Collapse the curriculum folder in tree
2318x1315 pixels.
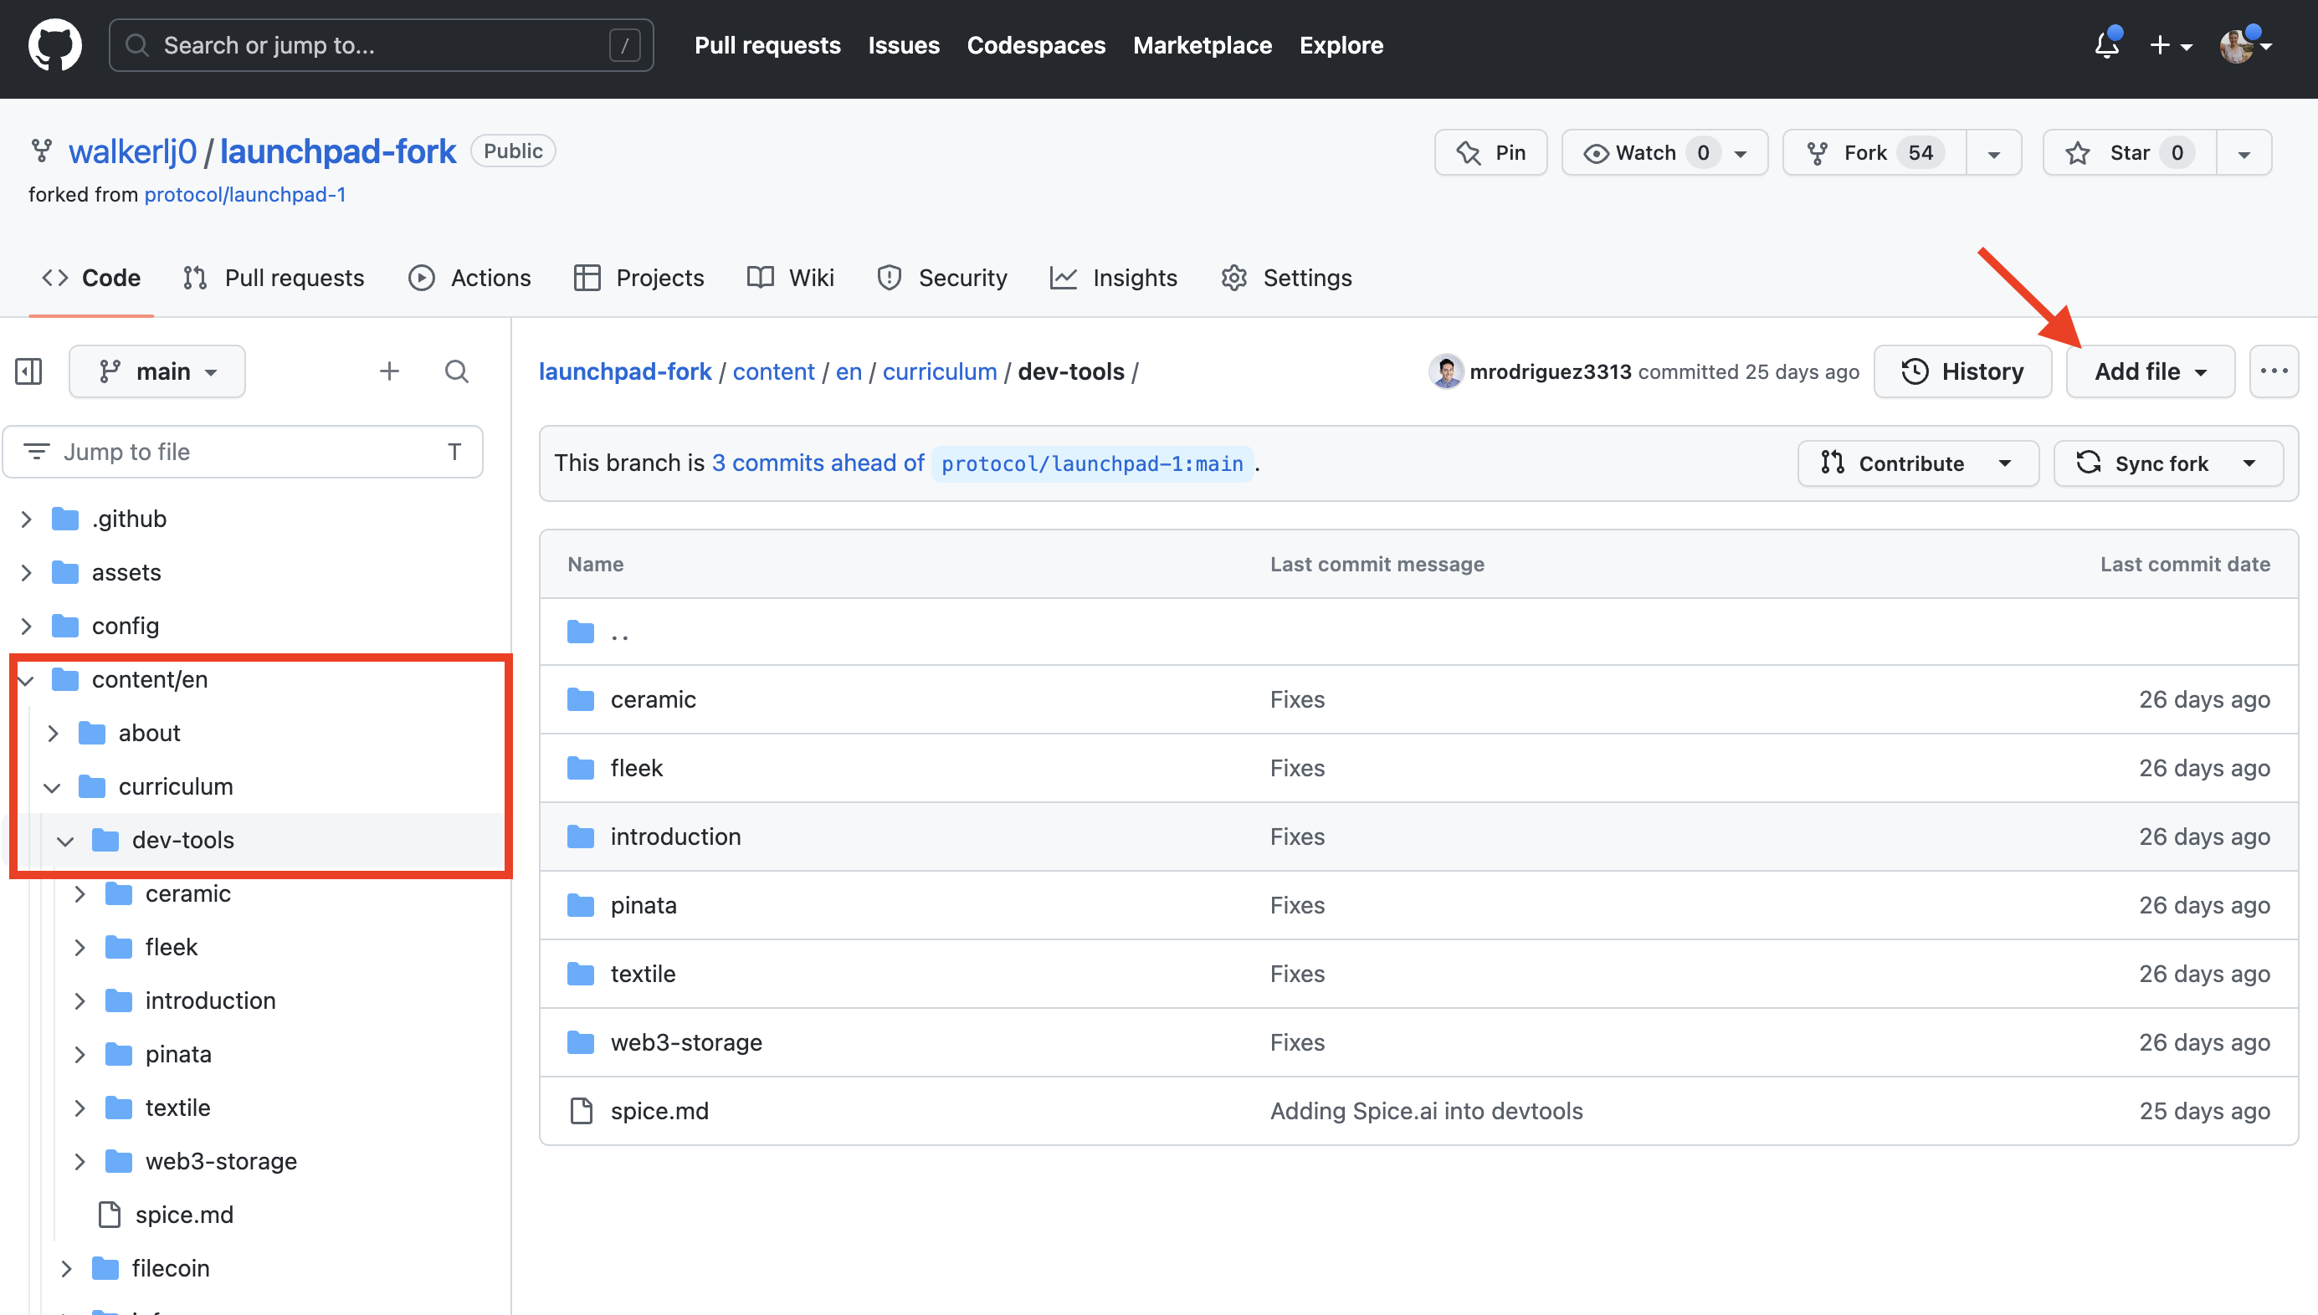click(x=53, y=786)
